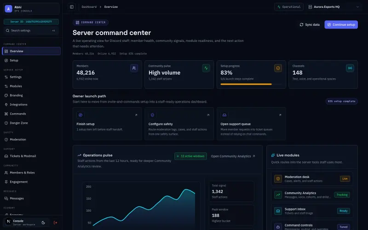
Task: Click the search magnifier icon
Action: 7,30
